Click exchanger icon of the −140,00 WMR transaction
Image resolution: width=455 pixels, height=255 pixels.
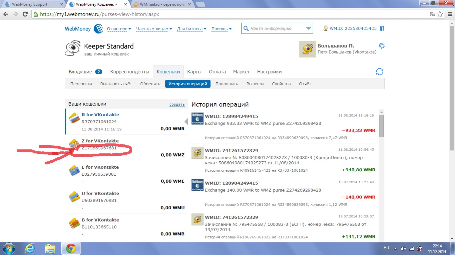point(198,185)
